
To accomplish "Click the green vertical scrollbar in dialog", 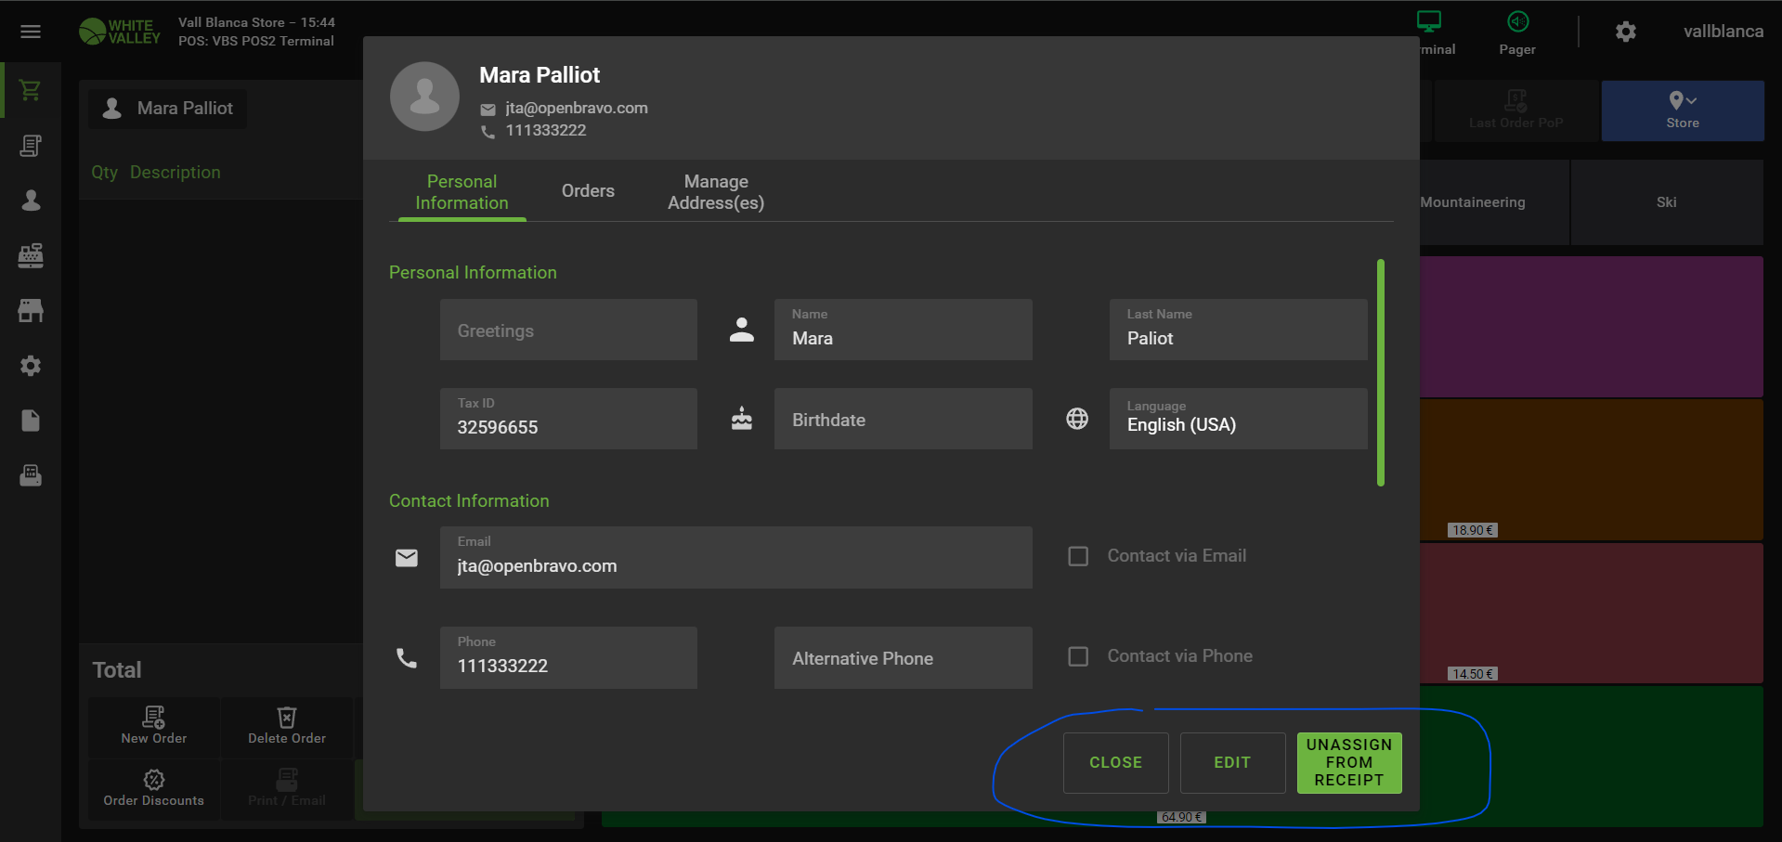I will coord(1381,371).
